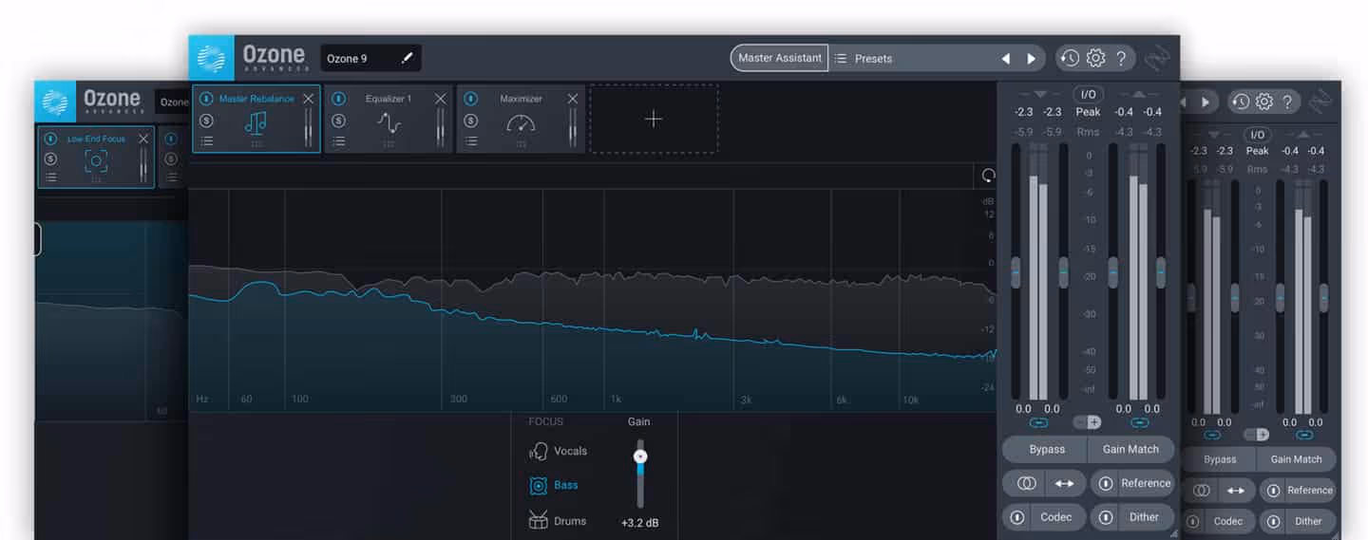1368x540 pixels.
Task: Open the Maximizer module preset list icon
Action: (471, 141)
